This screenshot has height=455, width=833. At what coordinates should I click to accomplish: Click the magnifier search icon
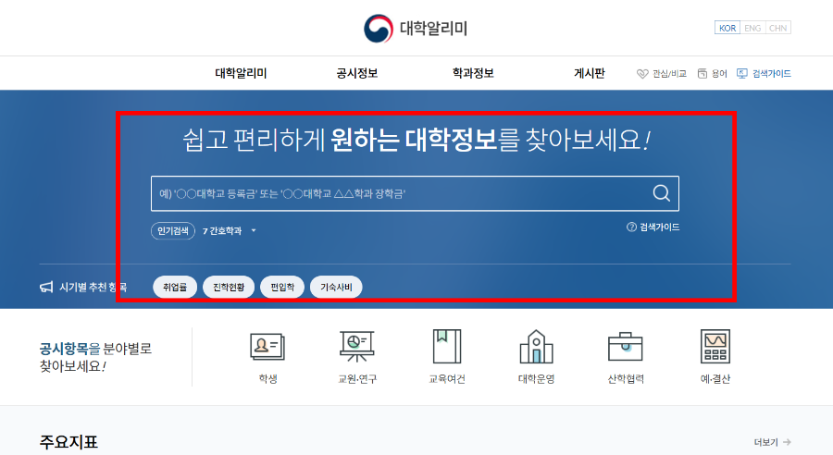coord(662,193)
